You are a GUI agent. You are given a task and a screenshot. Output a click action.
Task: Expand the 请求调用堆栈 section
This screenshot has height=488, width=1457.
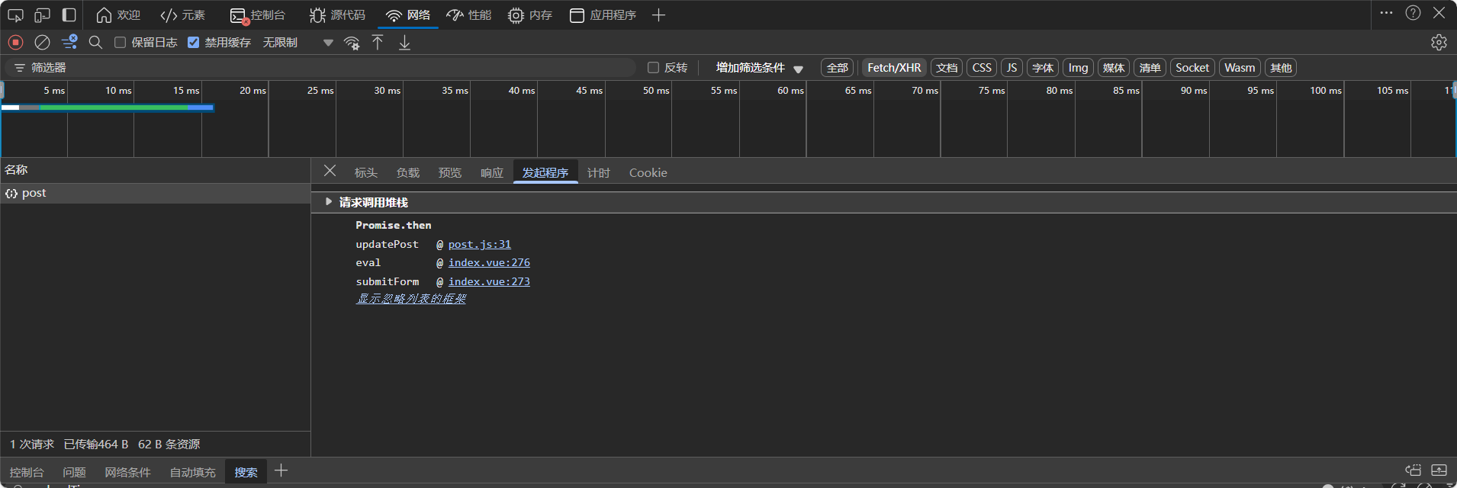(329, 202)
